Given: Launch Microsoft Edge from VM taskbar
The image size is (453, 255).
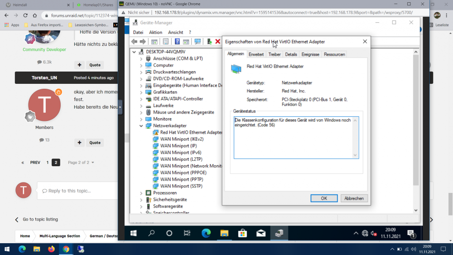Looking at the screenshot, I should tap(206, 233).
